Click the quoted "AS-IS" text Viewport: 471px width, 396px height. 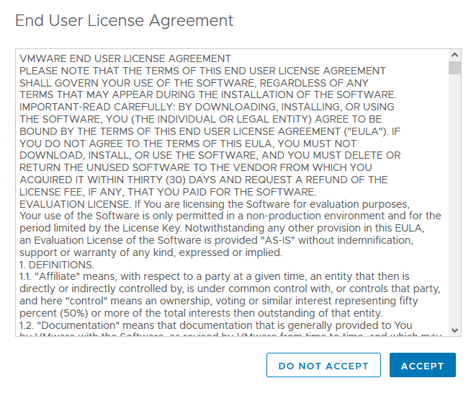278,240
